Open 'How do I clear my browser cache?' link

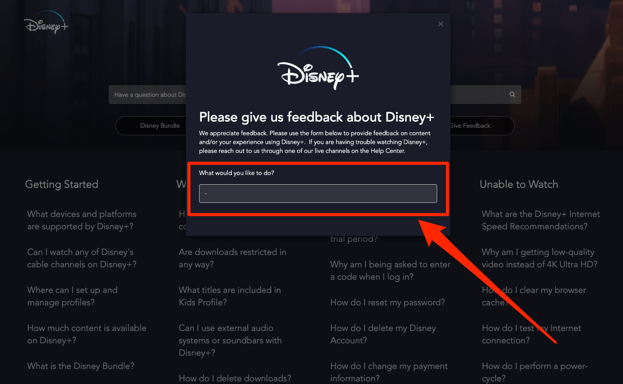[x=534, y=296]
